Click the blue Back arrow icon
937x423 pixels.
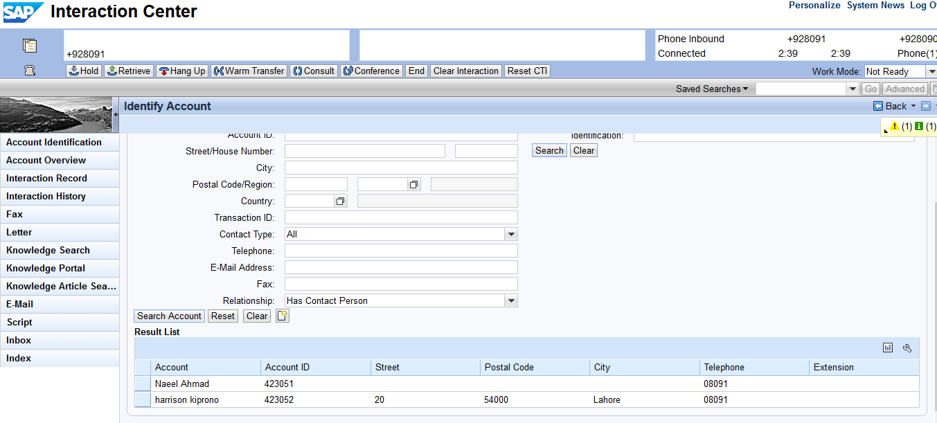coord(878,106)
